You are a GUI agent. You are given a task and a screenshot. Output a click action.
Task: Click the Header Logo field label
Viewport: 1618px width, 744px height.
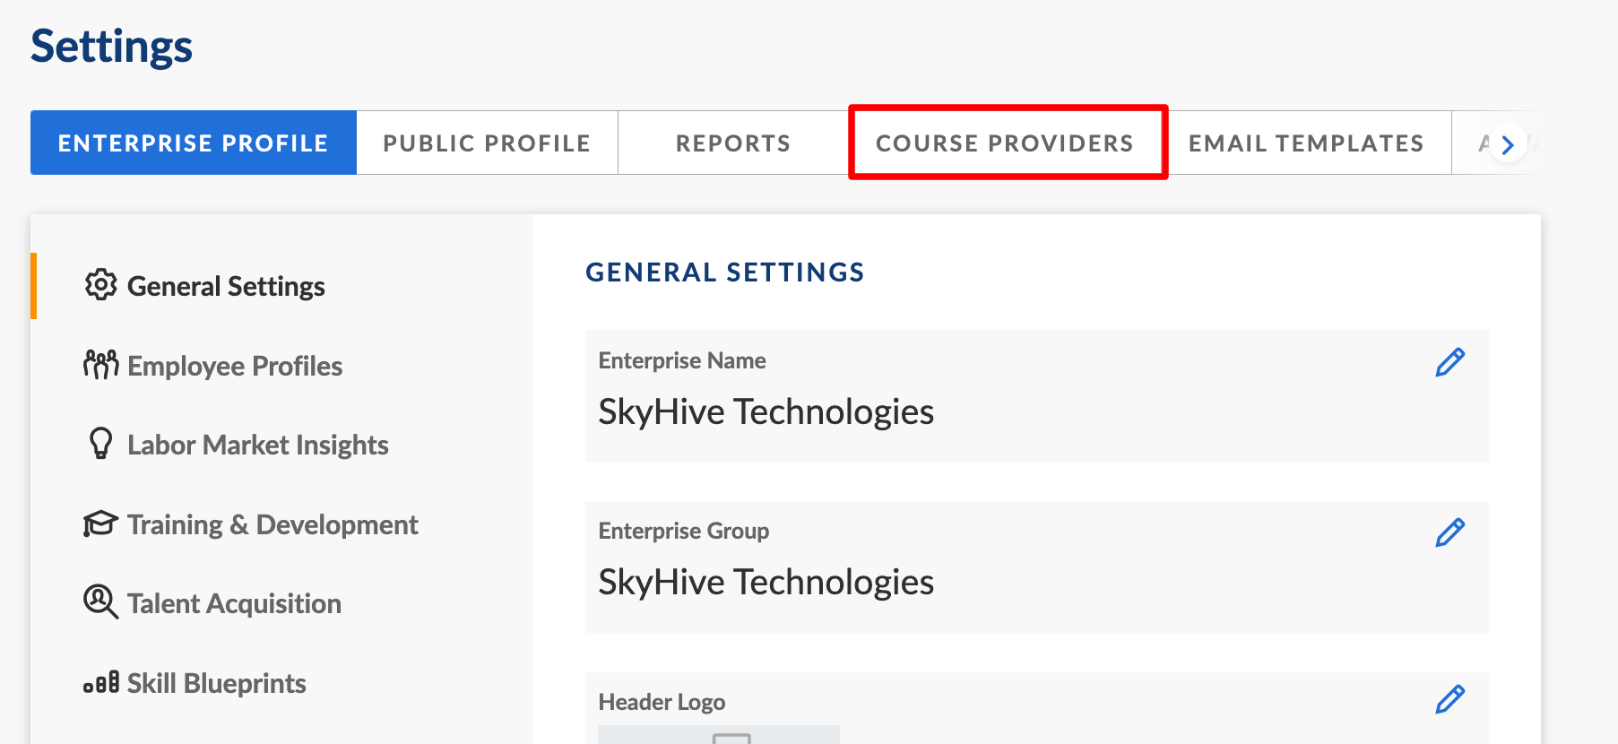tap(662, 702)
